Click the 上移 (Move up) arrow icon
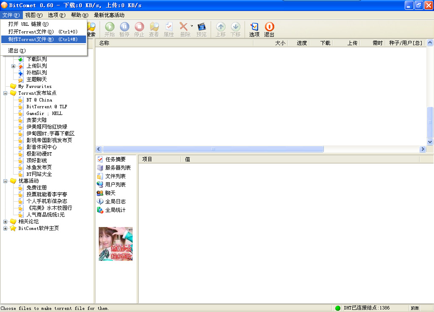The image size is (434, 312). (220, 27)
